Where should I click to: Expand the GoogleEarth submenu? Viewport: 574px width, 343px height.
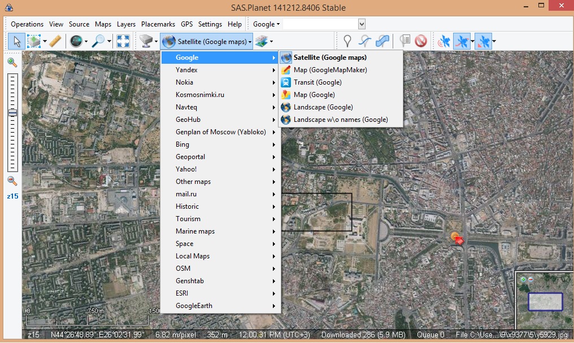click(221, 306)
